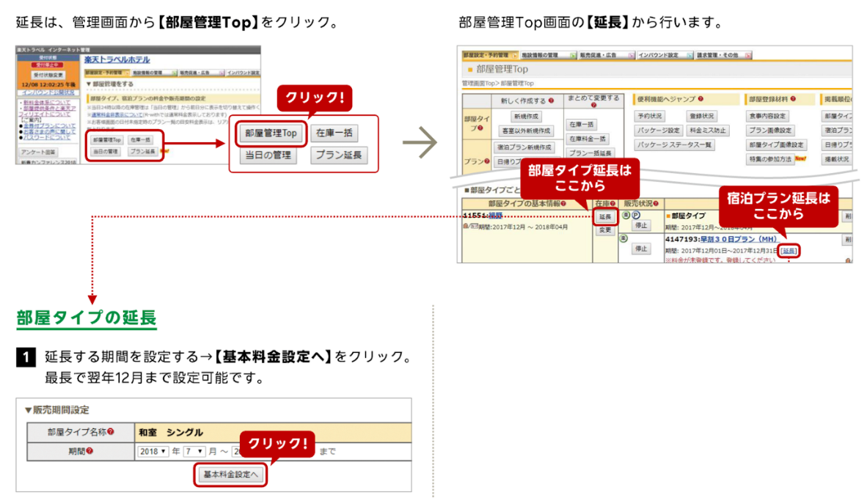867x498 pixels.
Task: Click help icon next to 便利機能へジャンプ
Action: click(x=700, y=99)
